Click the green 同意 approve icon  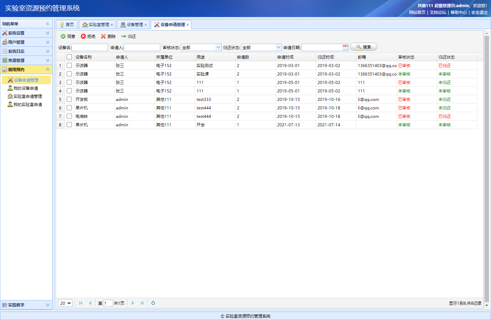[63, 36]
